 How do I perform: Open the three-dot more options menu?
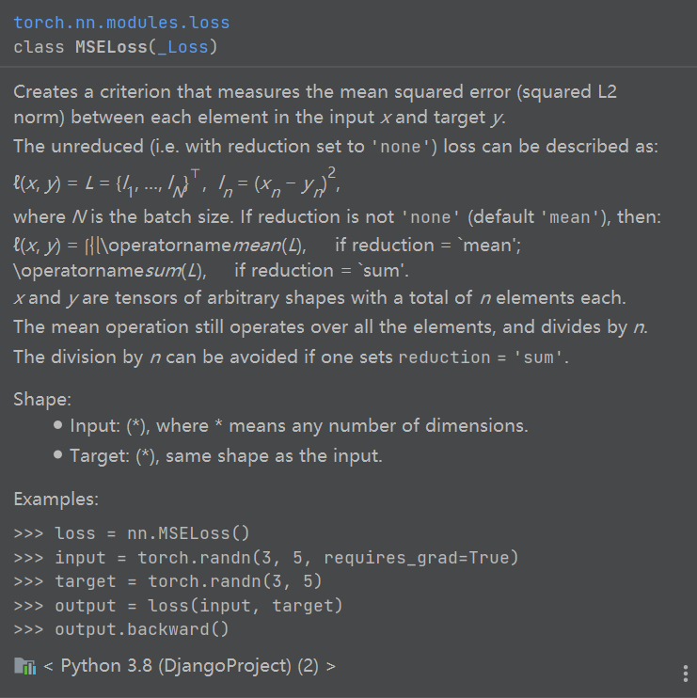(685, 673)
